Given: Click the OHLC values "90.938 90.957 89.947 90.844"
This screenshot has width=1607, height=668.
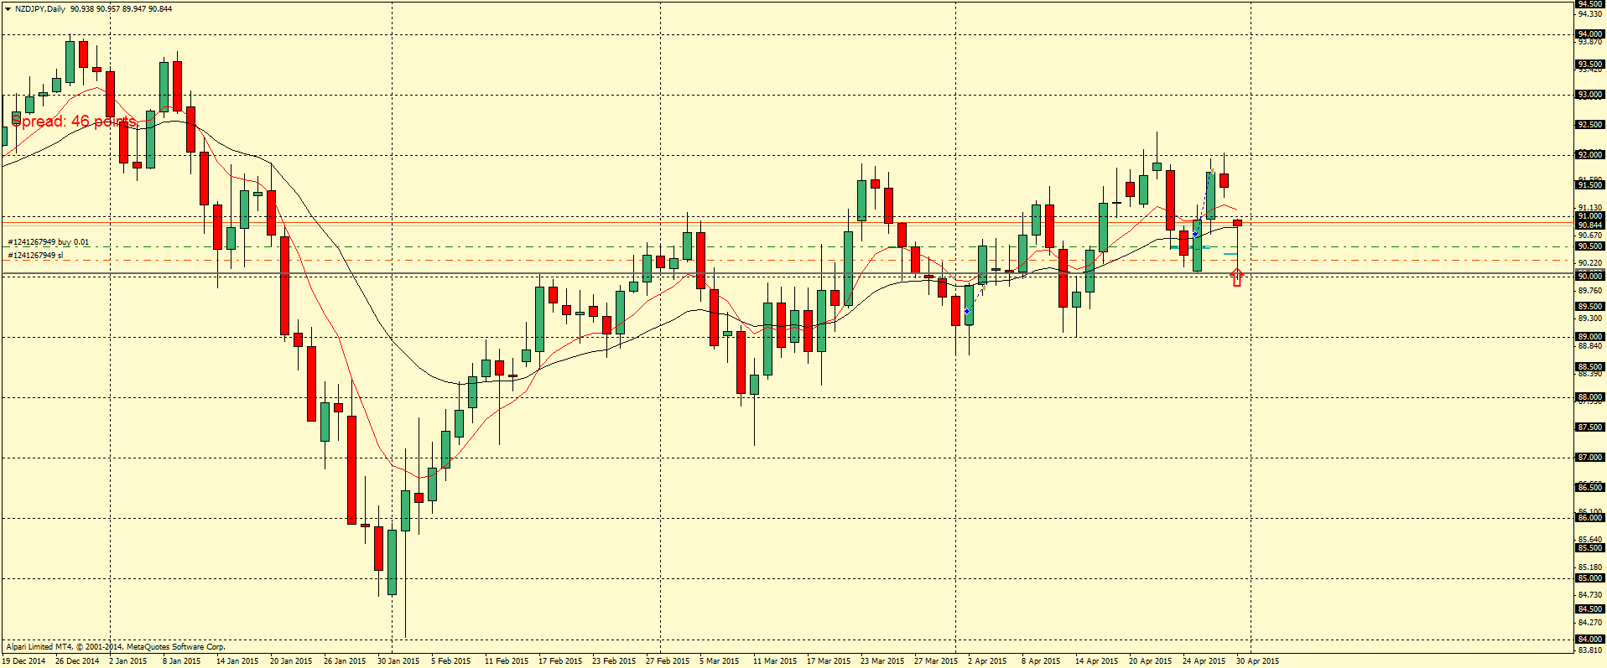Looking at the screenshot, I should click(122, 9).
